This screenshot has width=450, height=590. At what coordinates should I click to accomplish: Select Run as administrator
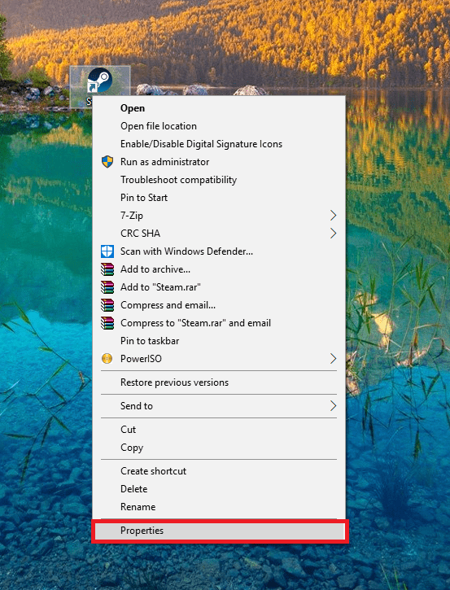click(219, 162)
